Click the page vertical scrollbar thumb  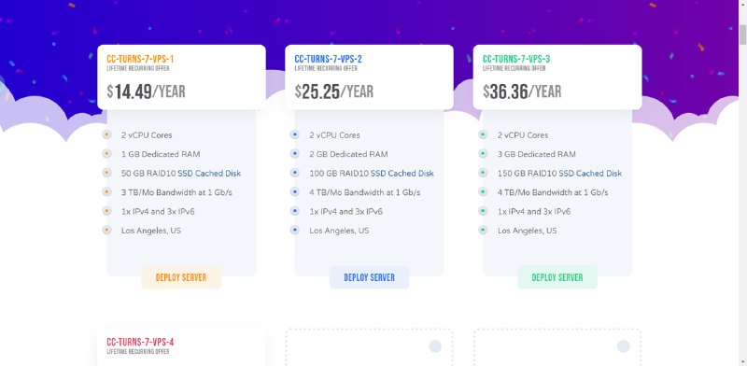[742, 35]
